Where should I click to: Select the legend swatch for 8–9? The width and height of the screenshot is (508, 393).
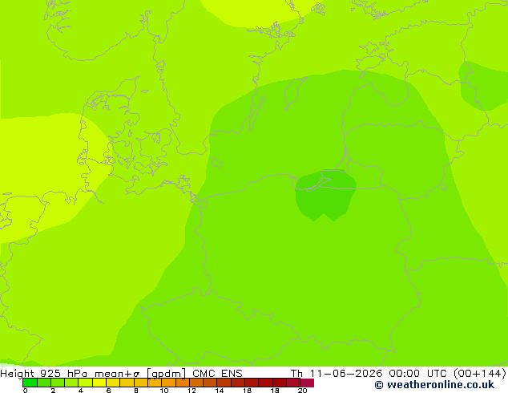coord(141,383)
